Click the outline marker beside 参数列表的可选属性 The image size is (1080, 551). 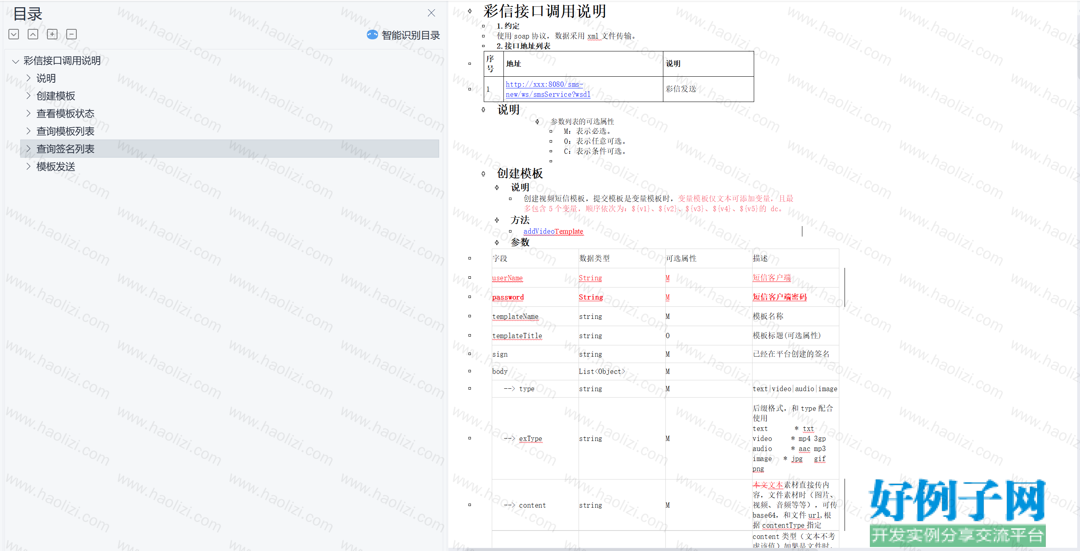tap(537, 122)
